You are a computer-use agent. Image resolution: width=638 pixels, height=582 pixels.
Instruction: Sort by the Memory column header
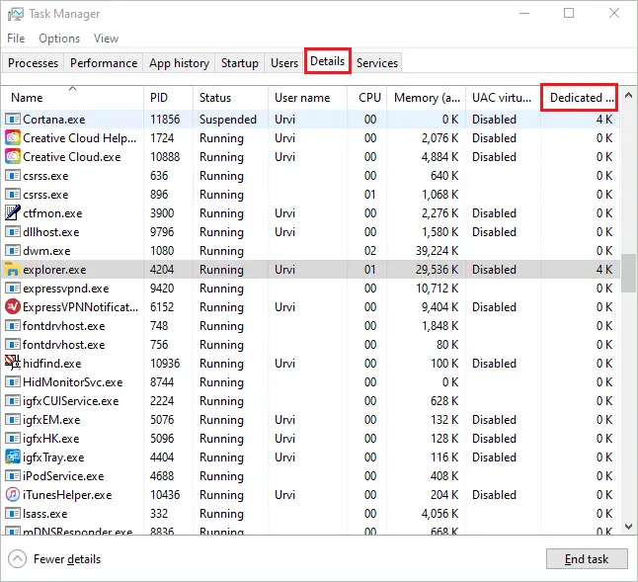point(427,98)
